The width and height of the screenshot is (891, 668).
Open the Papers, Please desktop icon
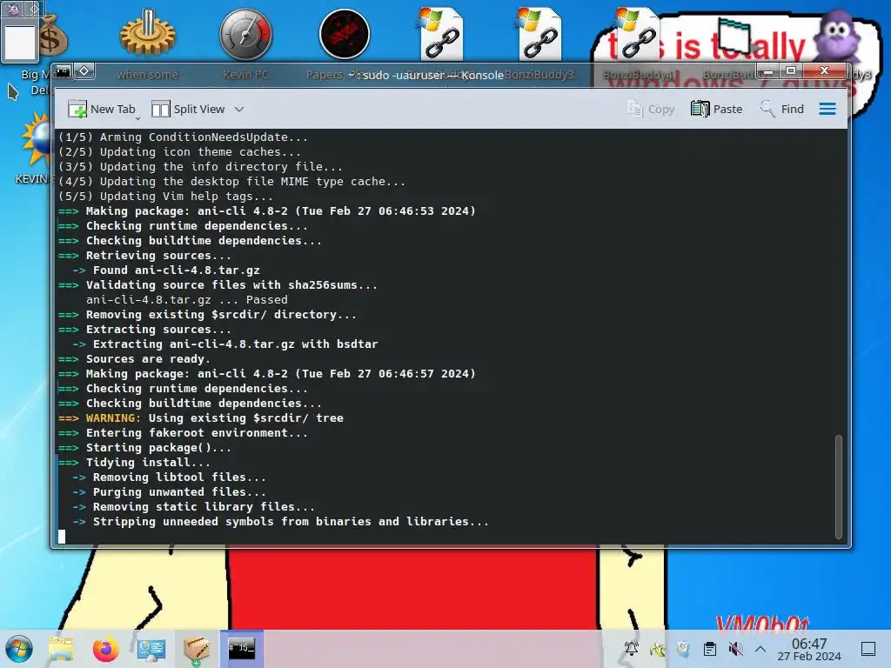click(x=345, y=34)
